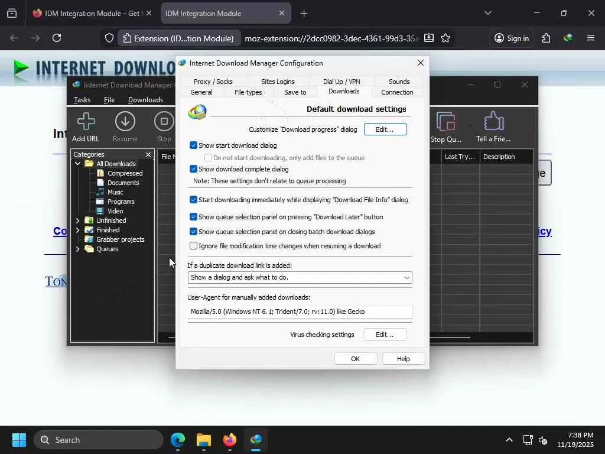Screen dimensions: 605x454
Task: Toggle Show download complete dialog checkbox
Action: click(x=193, y=169)
